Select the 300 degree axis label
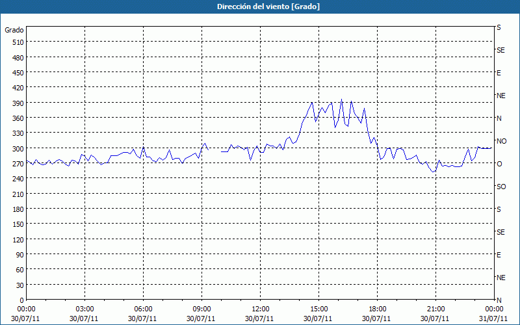Image resolution: width=520 pixels, height=325 pixels. [x=18, y=149]
